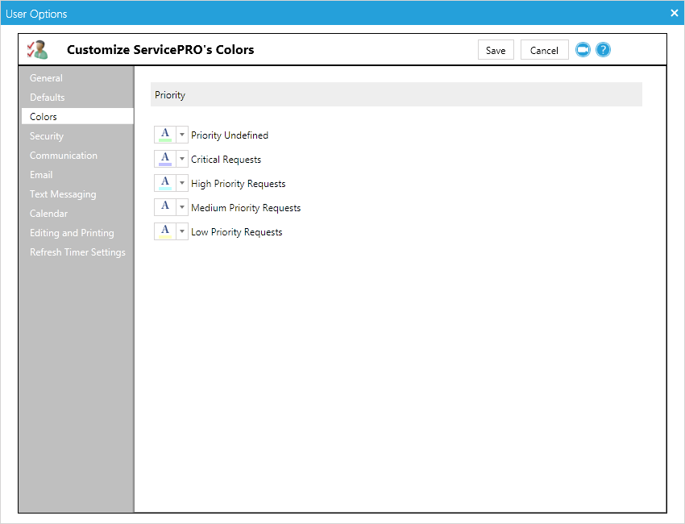The image size is (685, 524).
Task: Click the Medium Priority Requests label
Action: (x=246, y=208)
